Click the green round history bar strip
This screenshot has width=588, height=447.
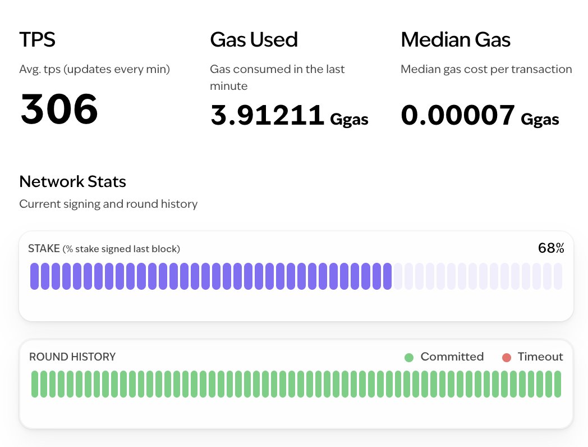point(296,384)
